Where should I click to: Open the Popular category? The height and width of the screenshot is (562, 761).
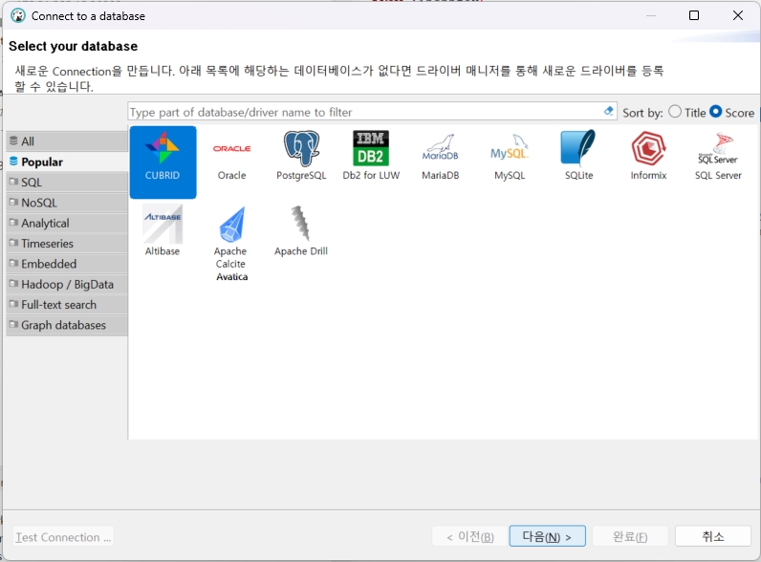coord(67,162)
